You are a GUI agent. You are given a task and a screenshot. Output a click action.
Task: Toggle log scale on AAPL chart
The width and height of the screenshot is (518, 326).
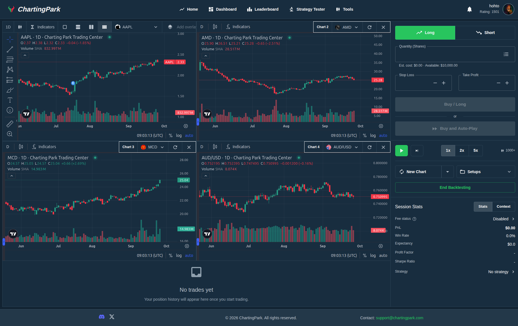[x=179, y=135]
